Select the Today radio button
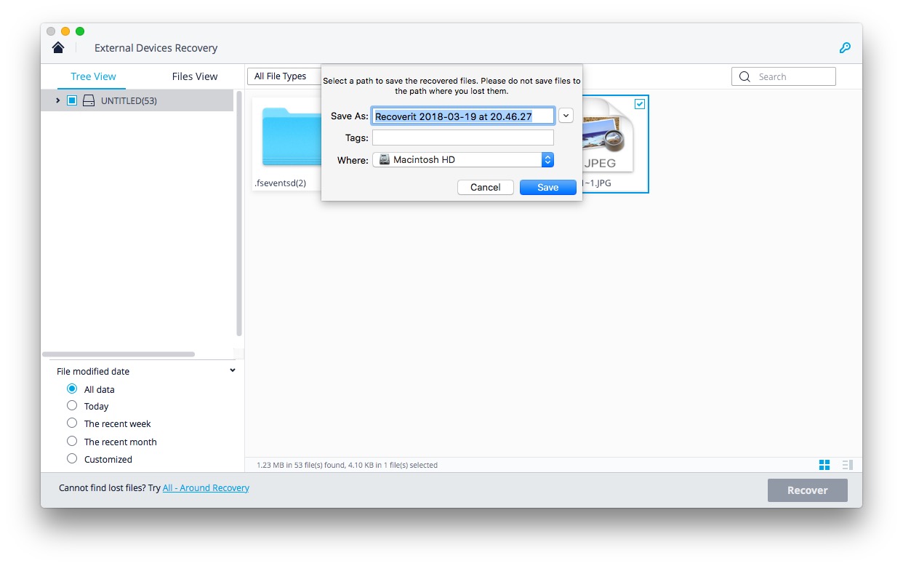The width and height of the screenshot is (903, 566). (x=72, y=406)
